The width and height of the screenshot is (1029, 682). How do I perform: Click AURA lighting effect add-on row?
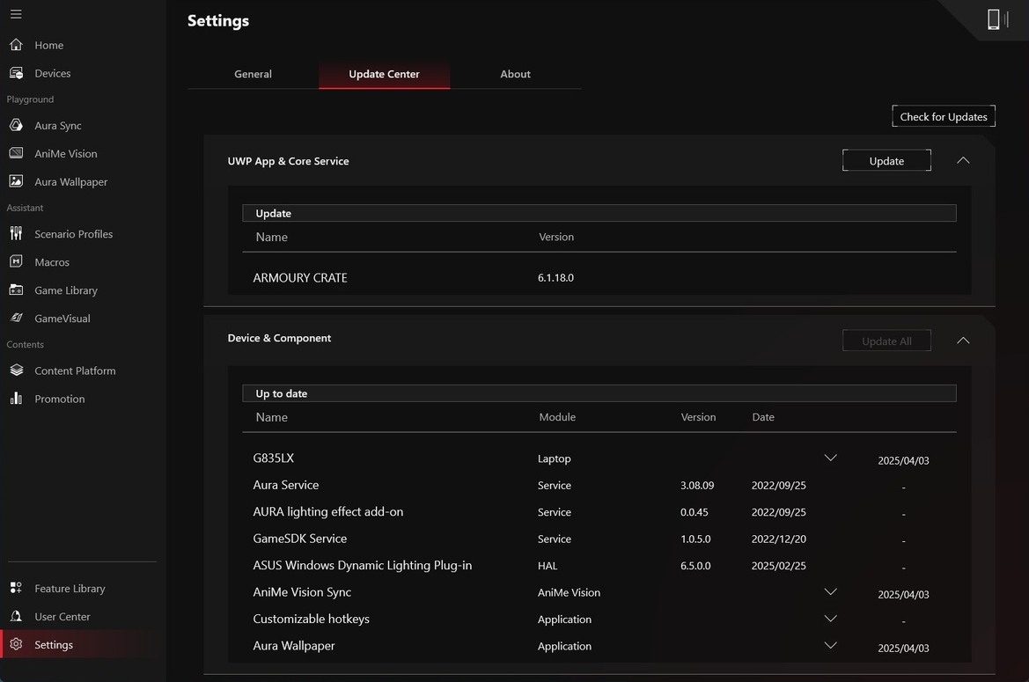pos(328,511)
